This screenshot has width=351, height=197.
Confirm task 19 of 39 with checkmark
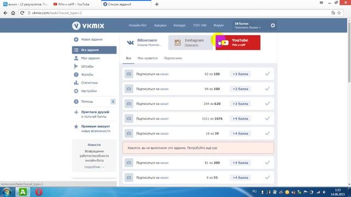pos(267,133)
